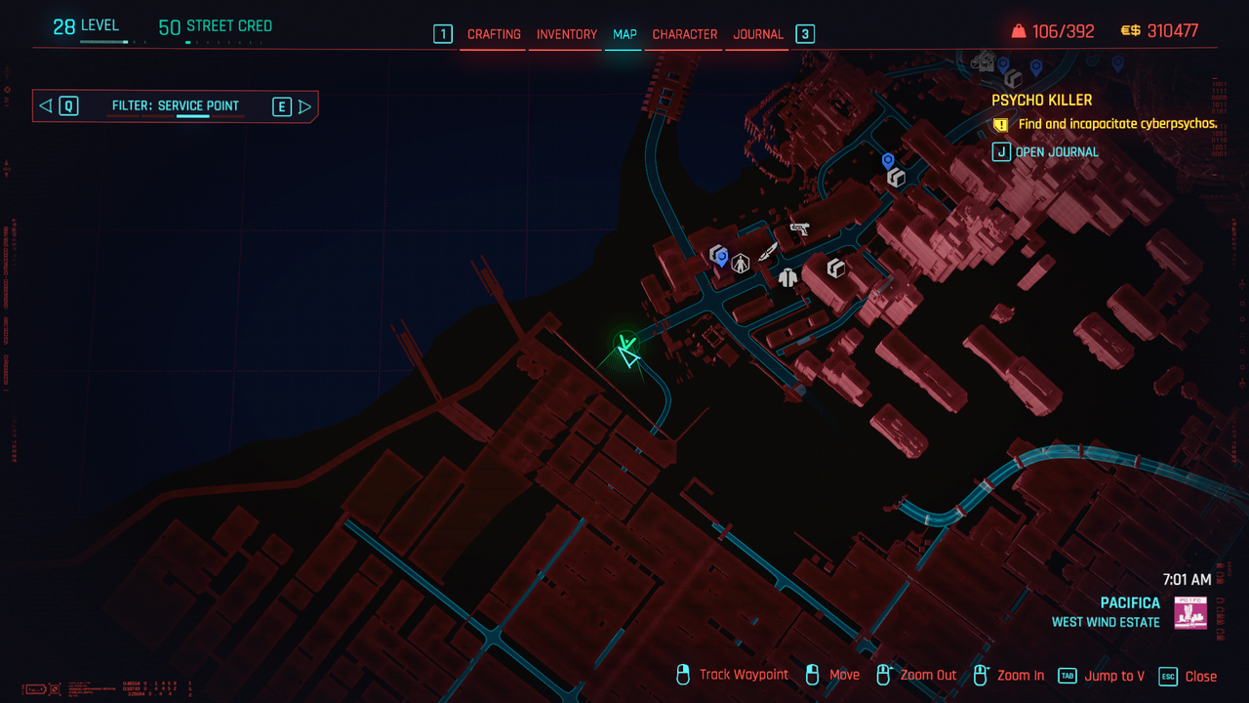
Task: Select the drop point icon beside the jacket
Action: click(835, 268)
